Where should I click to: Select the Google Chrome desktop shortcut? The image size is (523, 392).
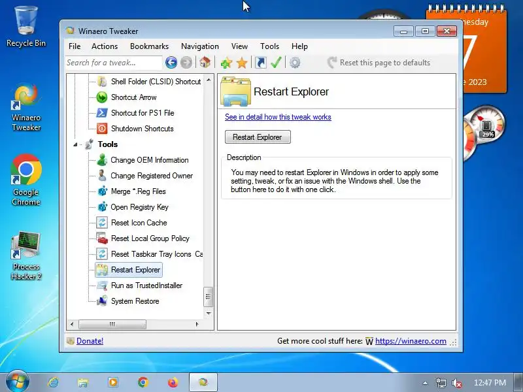[x=26, y=180]
